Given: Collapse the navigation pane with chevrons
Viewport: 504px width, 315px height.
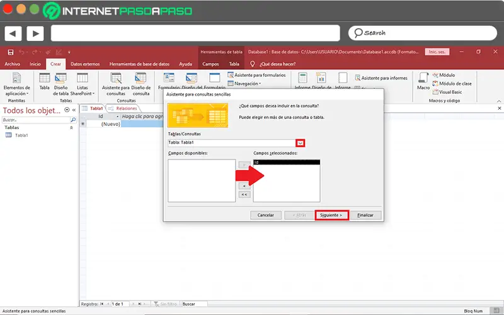Looking at the screenshot, I should (x=74, y=110).
